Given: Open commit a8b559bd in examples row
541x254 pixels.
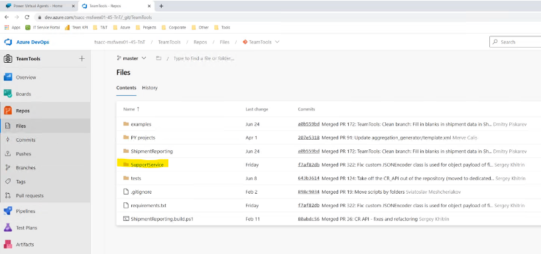Looking at the screenshot, I should [309, 124].
